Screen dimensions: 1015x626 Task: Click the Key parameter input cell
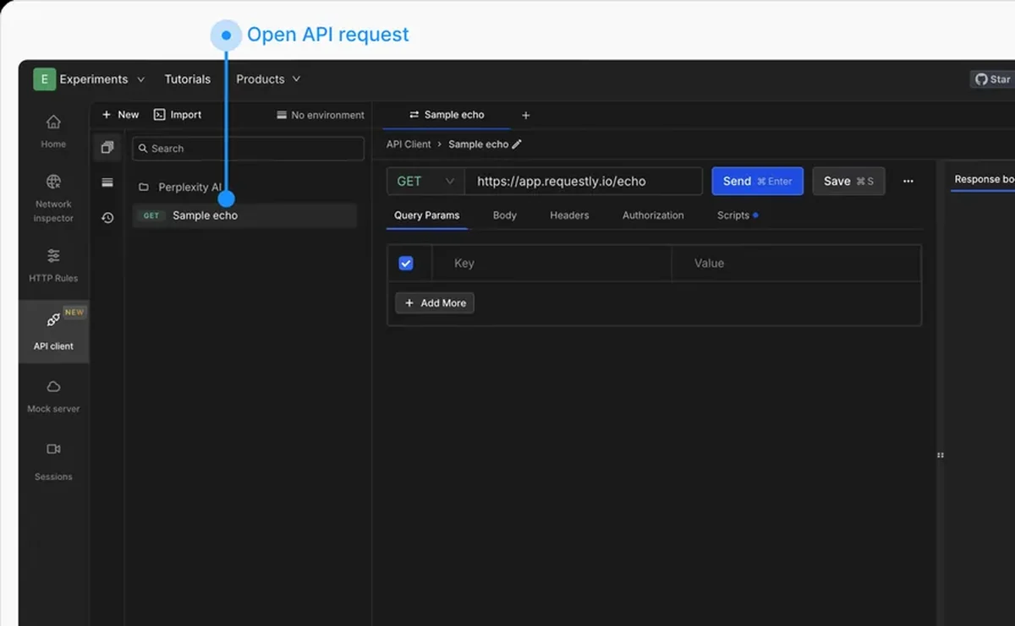[551, 264]
